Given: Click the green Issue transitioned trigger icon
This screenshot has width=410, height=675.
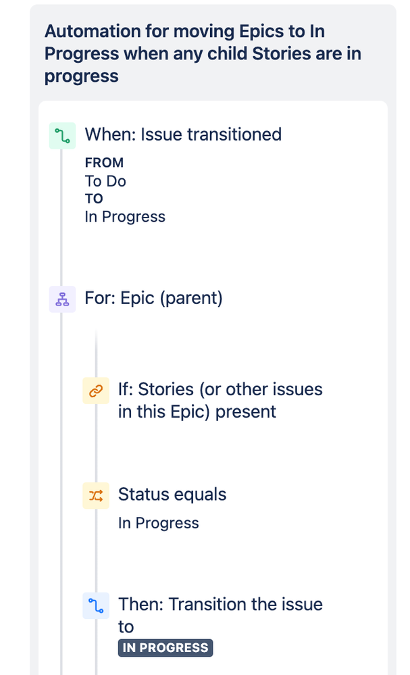Looking at the screenshot, I should (x=62, y=136).
